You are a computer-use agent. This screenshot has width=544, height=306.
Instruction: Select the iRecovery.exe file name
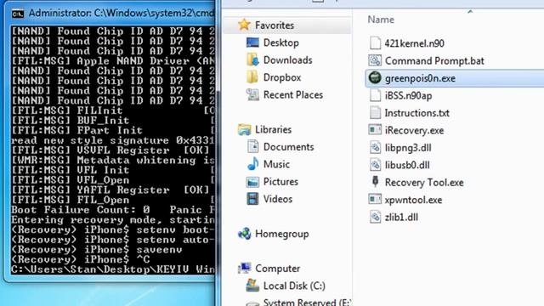point(414,130)
